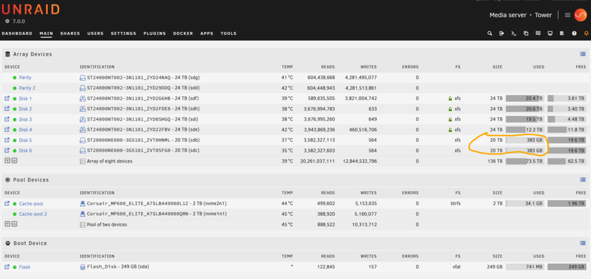
Task: Click Disk 1 encryption lock icon
Action: coord(450,98)
